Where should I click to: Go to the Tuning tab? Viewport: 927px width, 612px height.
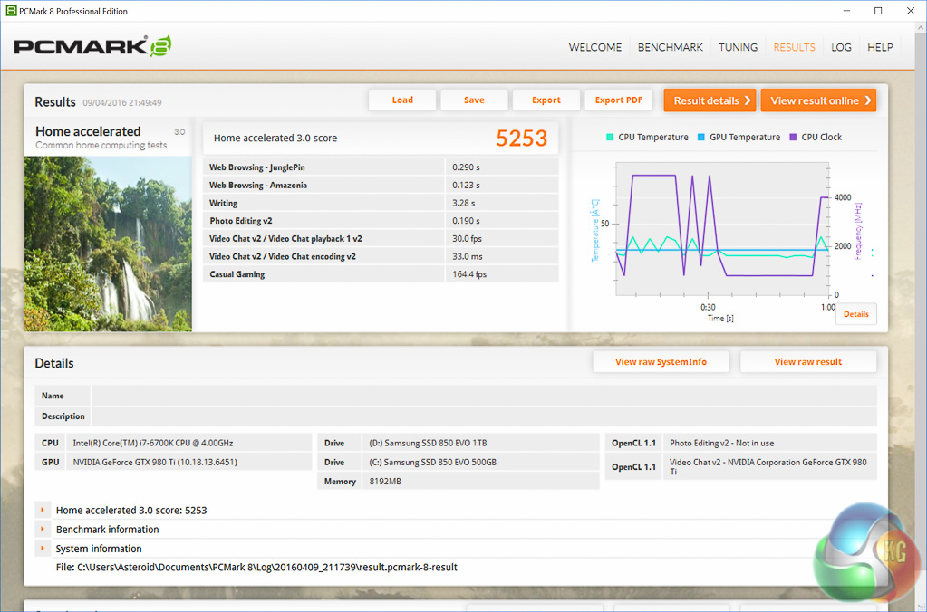point(738,47)
